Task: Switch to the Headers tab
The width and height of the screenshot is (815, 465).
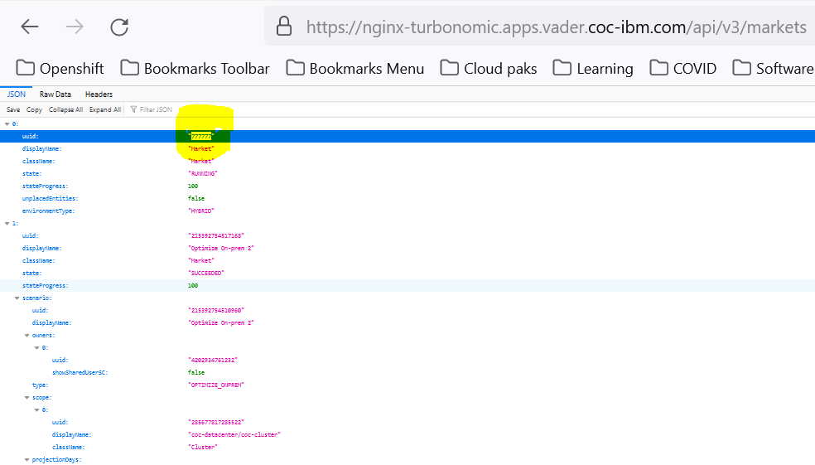Action: pyautogui.click(x=99, y=94)
